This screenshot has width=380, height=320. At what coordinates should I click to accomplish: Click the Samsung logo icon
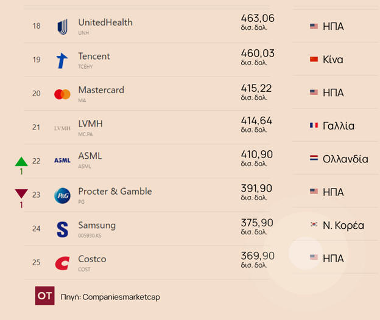point(62,229)
